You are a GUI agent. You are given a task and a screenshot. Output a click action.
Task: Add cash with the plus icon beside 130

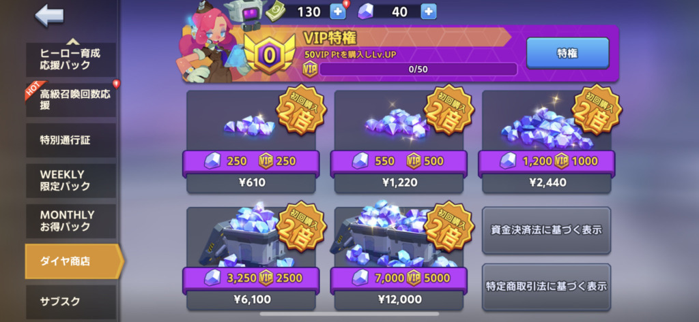tap(338, 12)
